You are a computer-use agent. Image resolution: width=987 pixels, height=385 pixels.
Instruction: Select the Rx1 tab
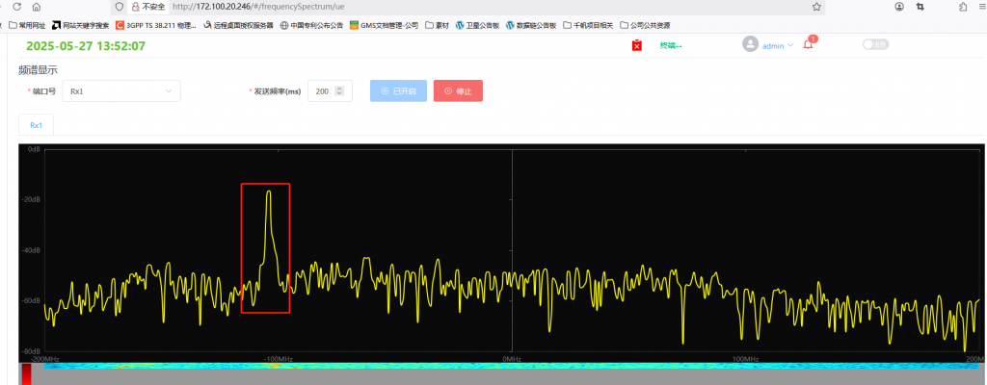(x=37, y=125)
